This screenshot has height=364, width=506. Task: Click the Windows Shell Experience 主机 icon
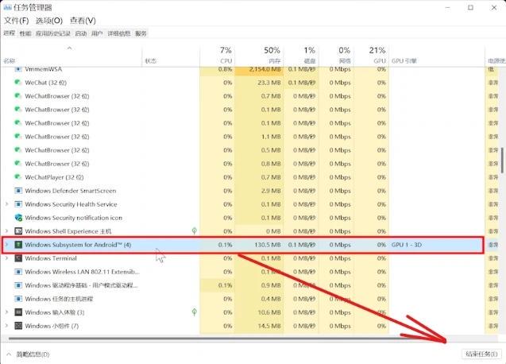pyautogui.click(x=18, y=231)
